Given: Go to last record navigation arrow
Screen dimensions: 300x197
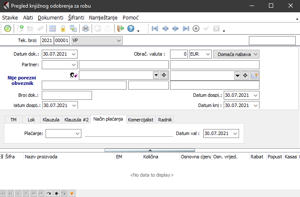Looking at the screenshot, I should click(185, 28).
